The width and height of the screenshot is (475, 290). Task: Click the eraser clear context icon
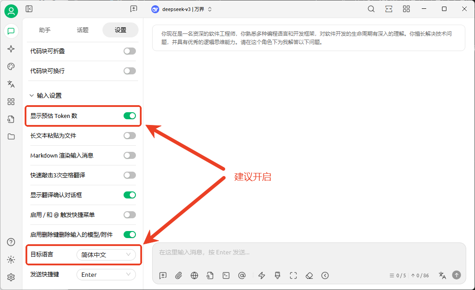click(x=309, y=275)
